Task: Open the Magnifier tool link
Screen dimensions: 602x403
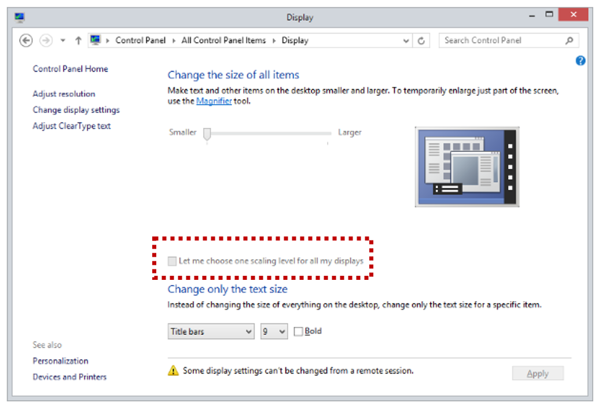Action: tap(214, 101)
